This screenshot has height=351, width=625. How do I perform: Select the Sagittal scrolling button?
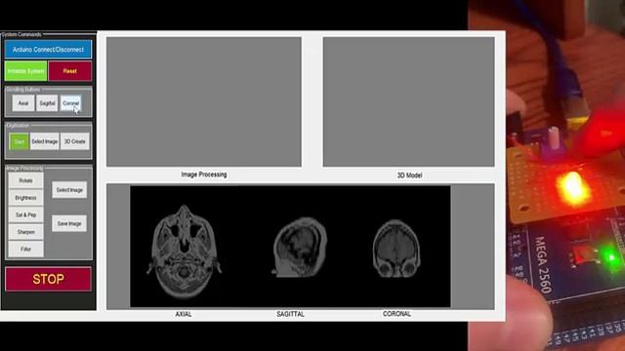(47, 103)
